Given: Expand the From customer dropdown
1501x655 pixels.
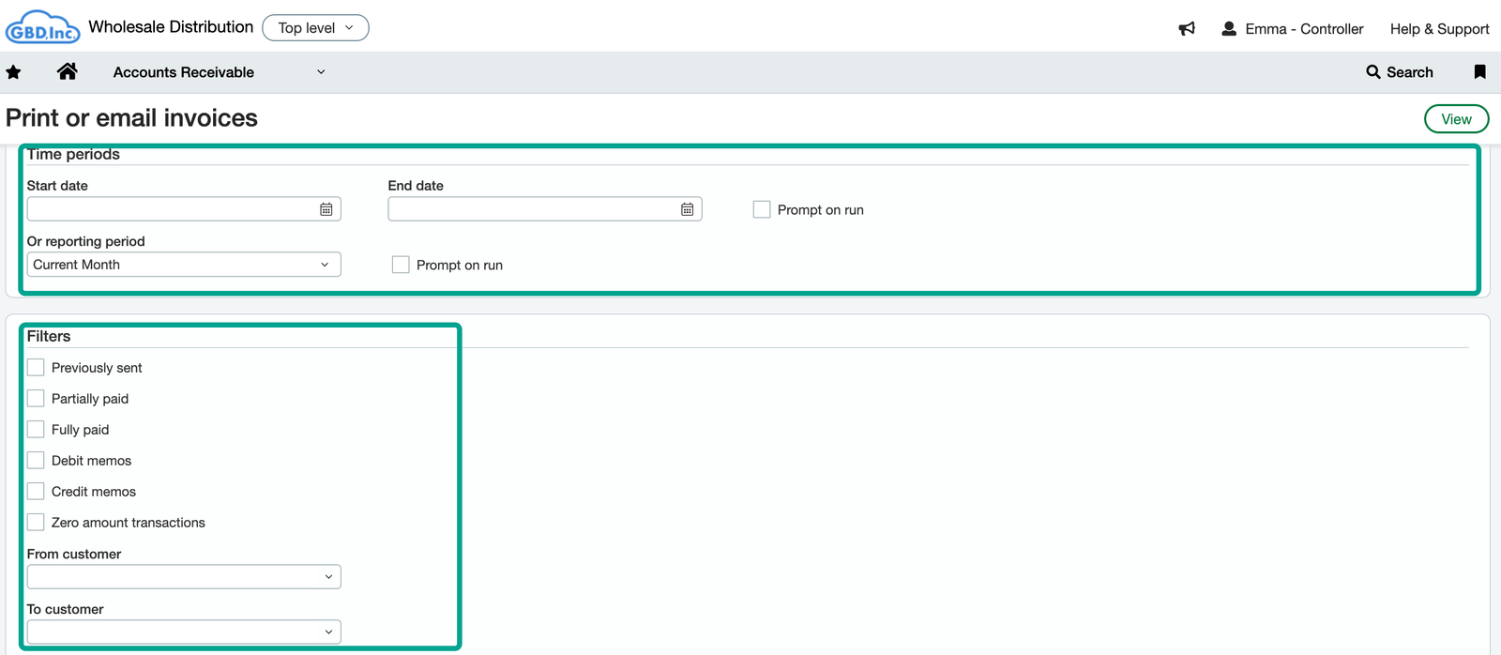Looking at the screenshot, I should pos(183,576).
